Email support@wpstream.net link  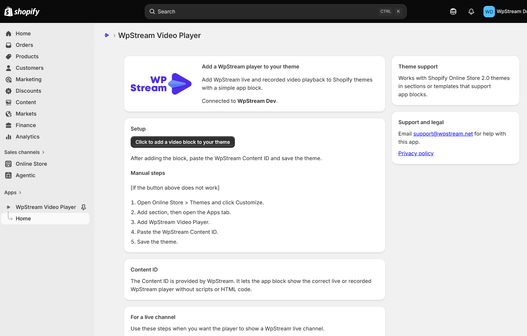(x=443, y=134)
